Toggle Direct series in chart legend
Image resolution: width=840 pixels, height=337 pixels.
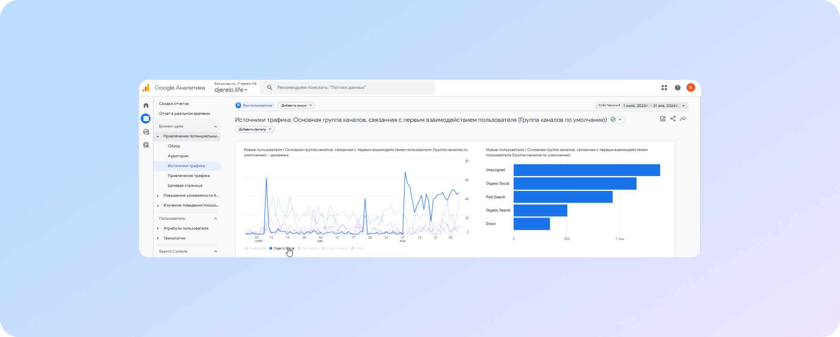pos(358,248)
